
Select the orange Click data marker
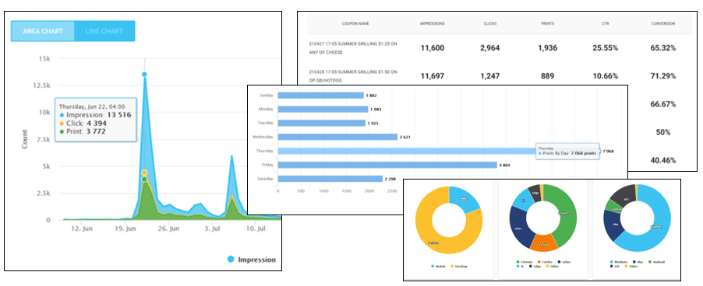pyautogui.click(x=144, y=173)
